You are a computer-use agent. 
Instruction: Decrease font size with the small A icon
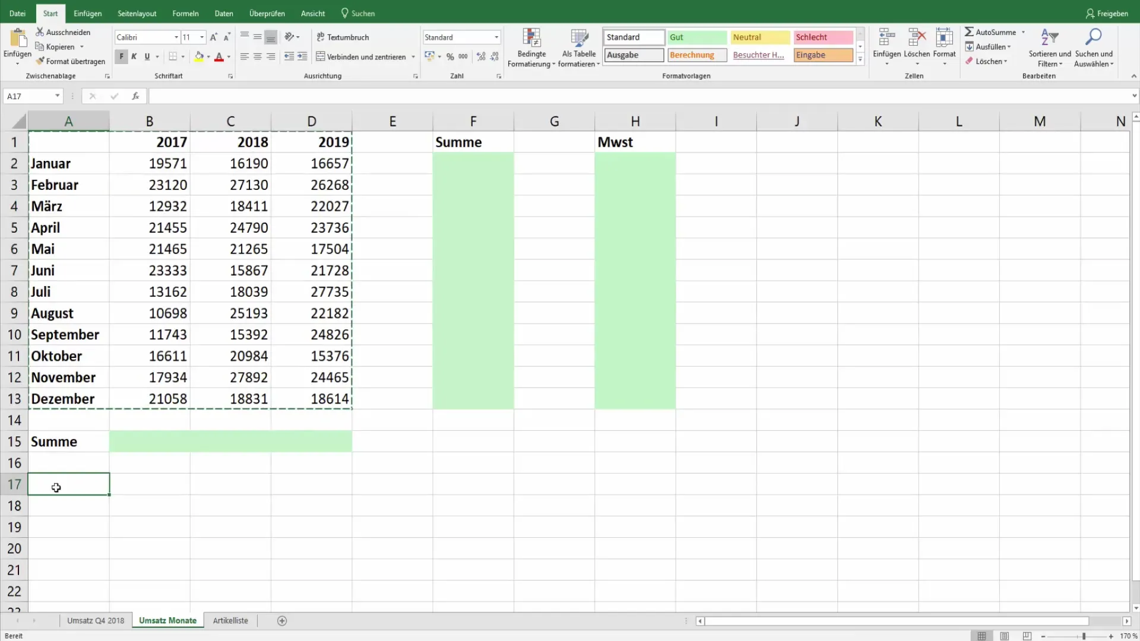tap(227, 37)
